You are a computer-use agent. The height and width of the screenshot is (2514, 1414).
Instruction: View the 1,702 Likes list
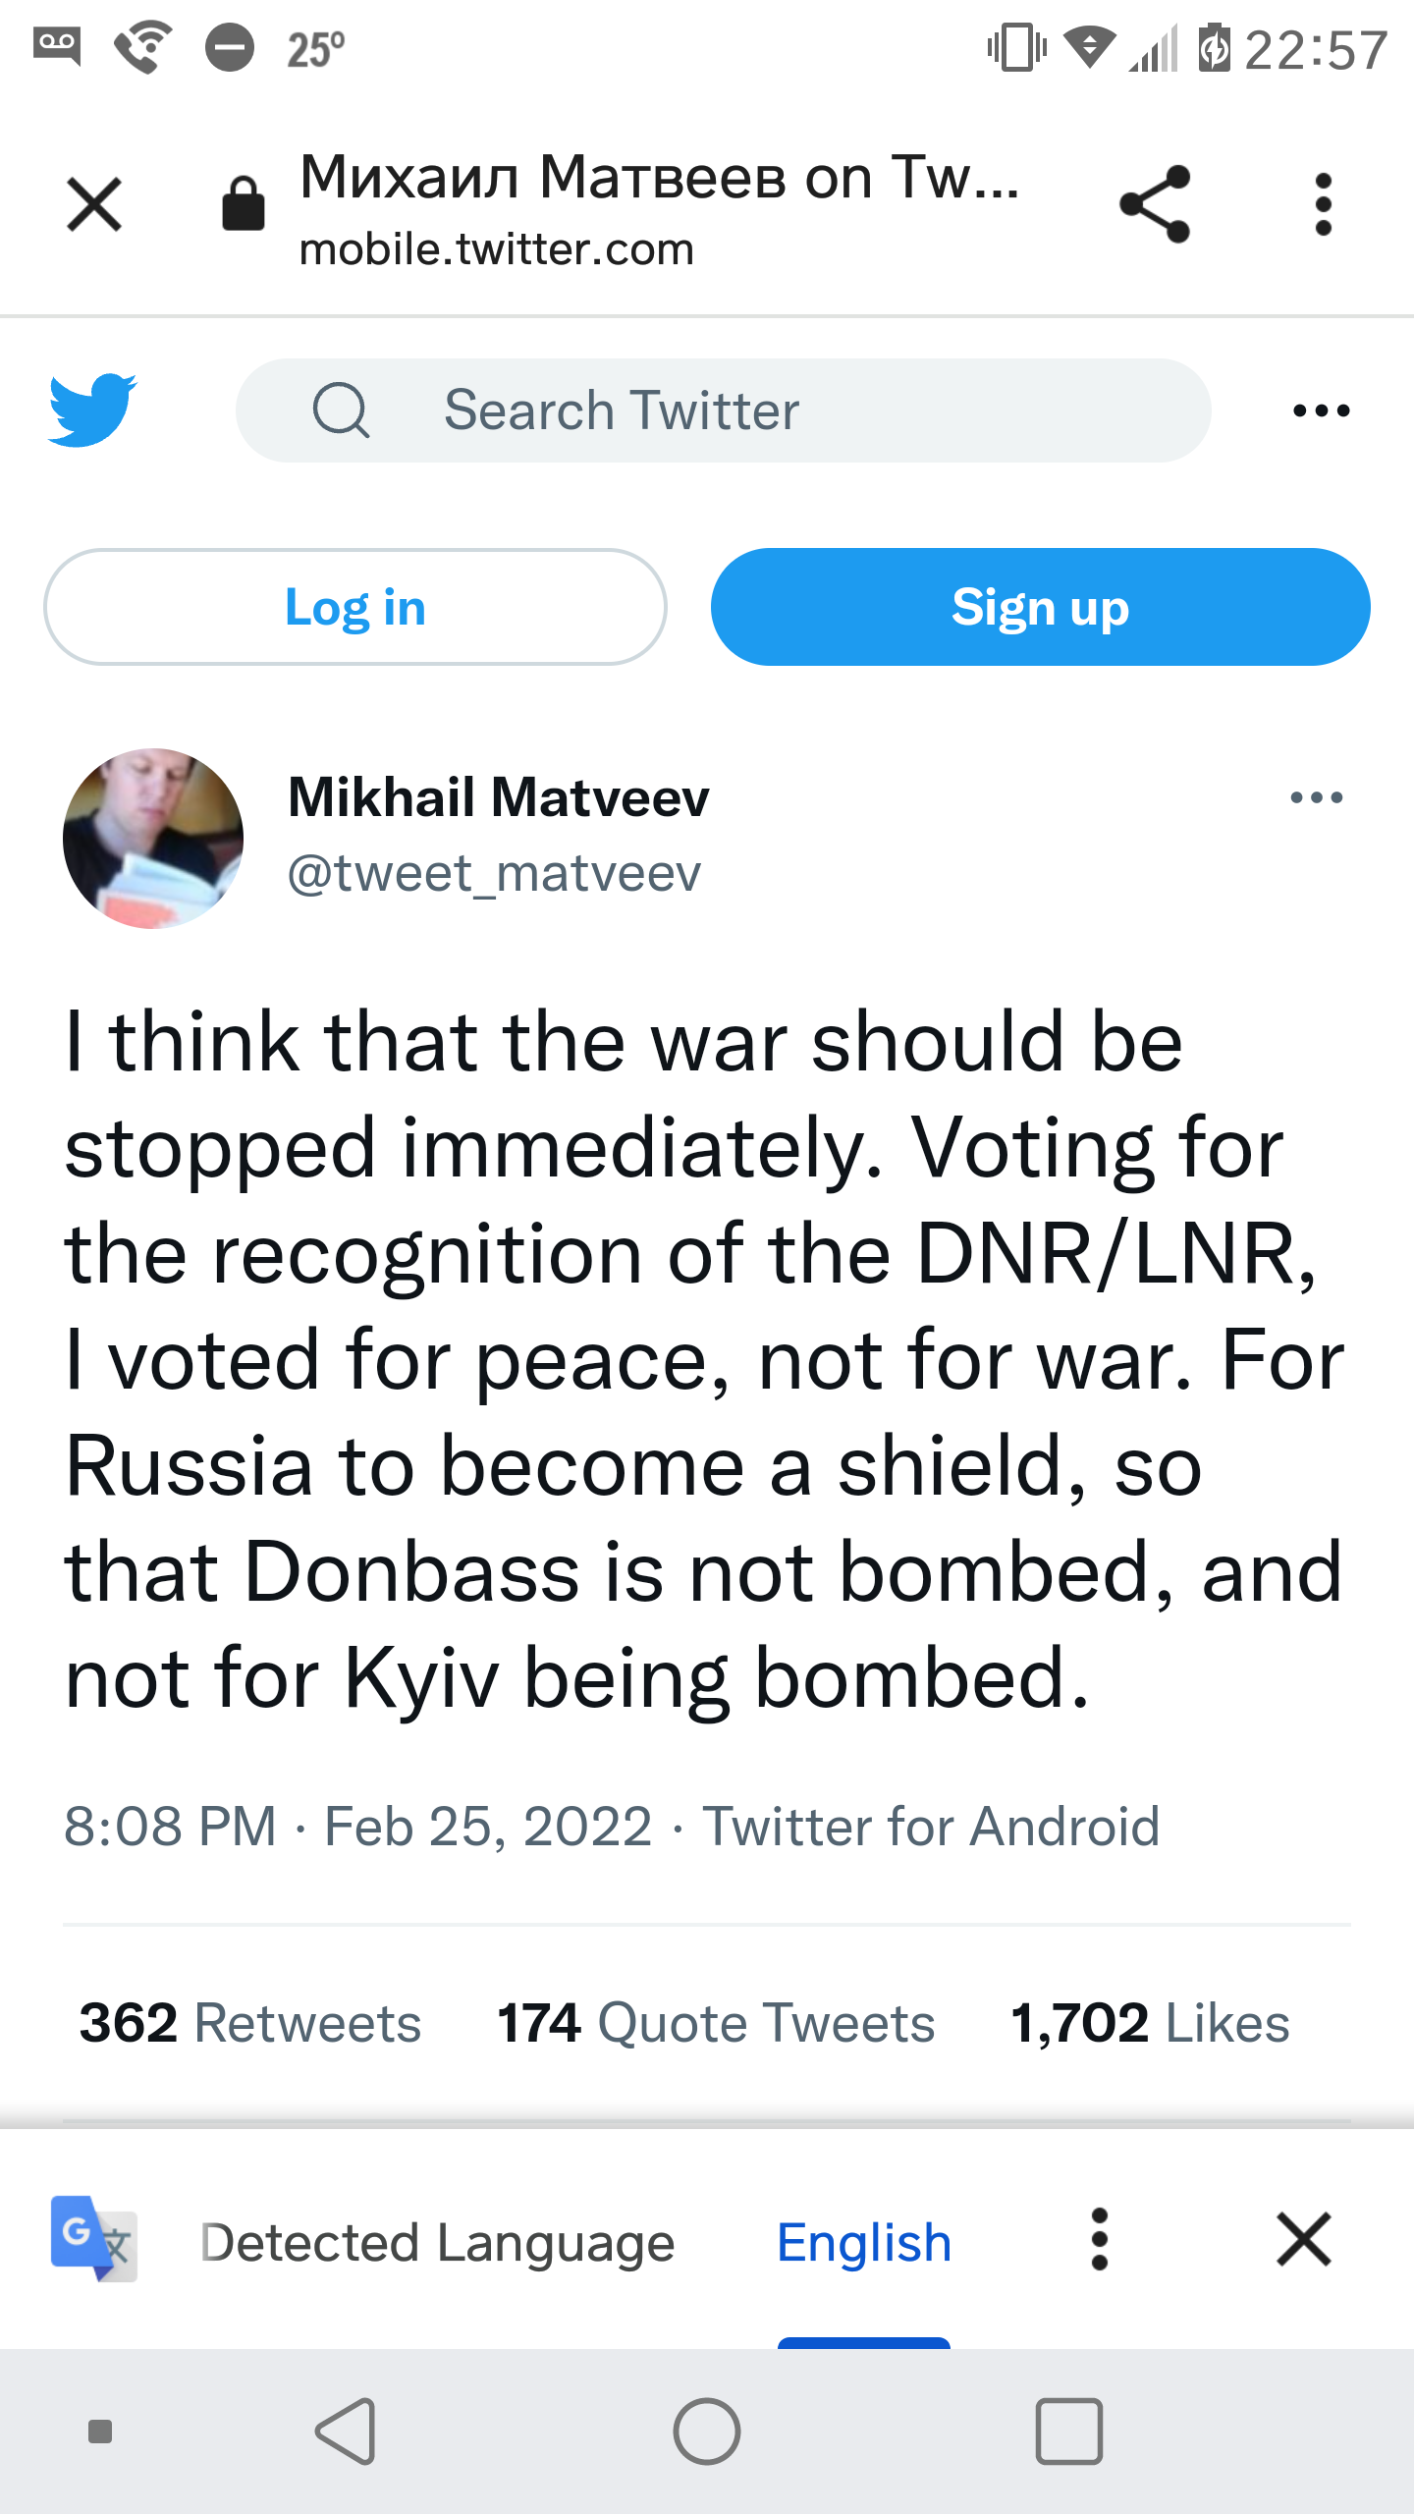point(1150,2023)
